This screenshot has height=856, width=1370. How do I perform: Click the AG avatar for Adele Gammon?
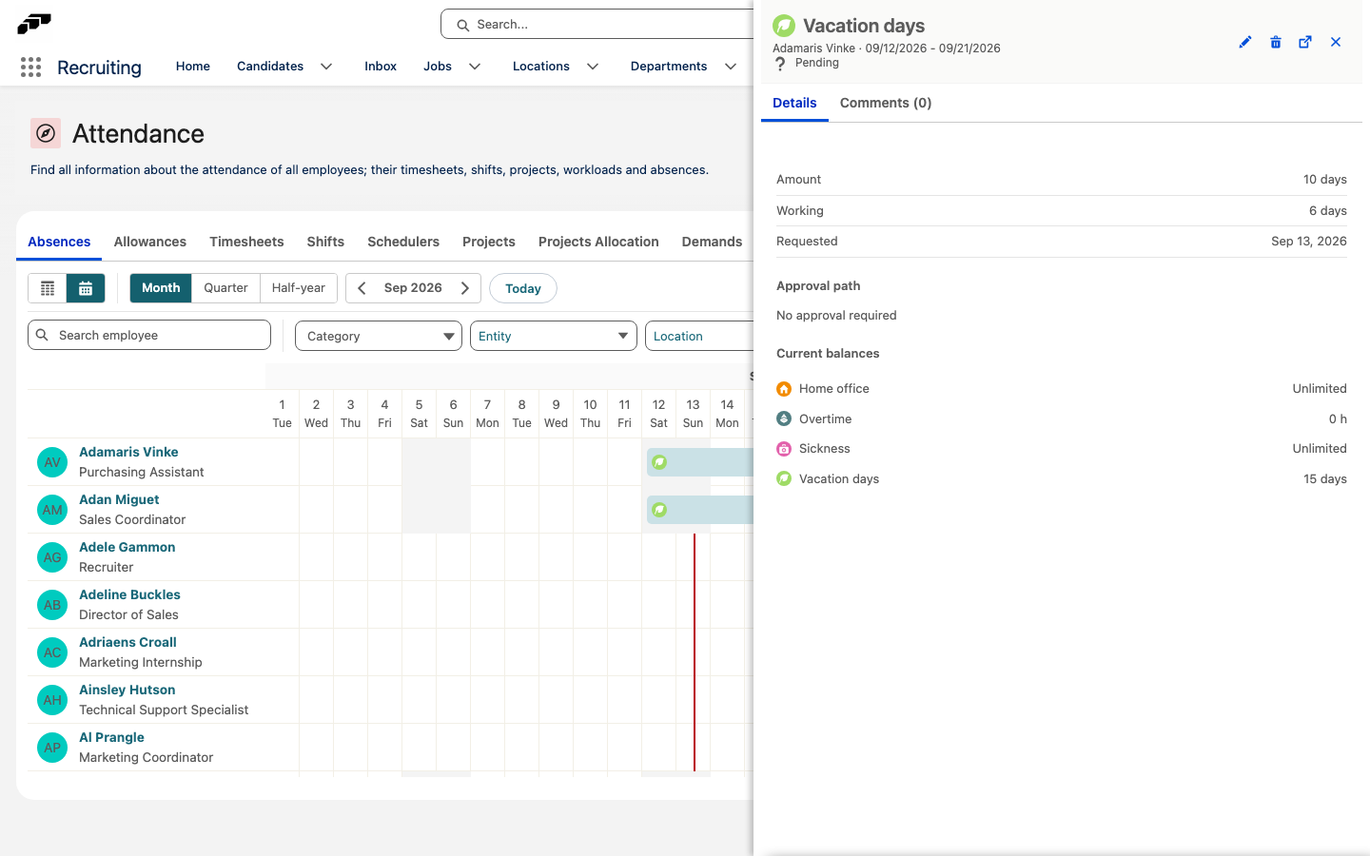(52, 557)
